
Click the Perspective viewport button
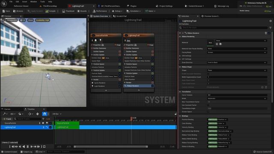[12, 20]
